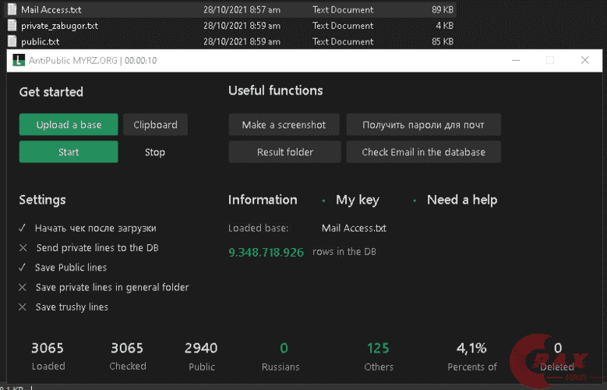
Task: Toggle 'Начать чек после загрузки' setting
Action: point(23,229)
